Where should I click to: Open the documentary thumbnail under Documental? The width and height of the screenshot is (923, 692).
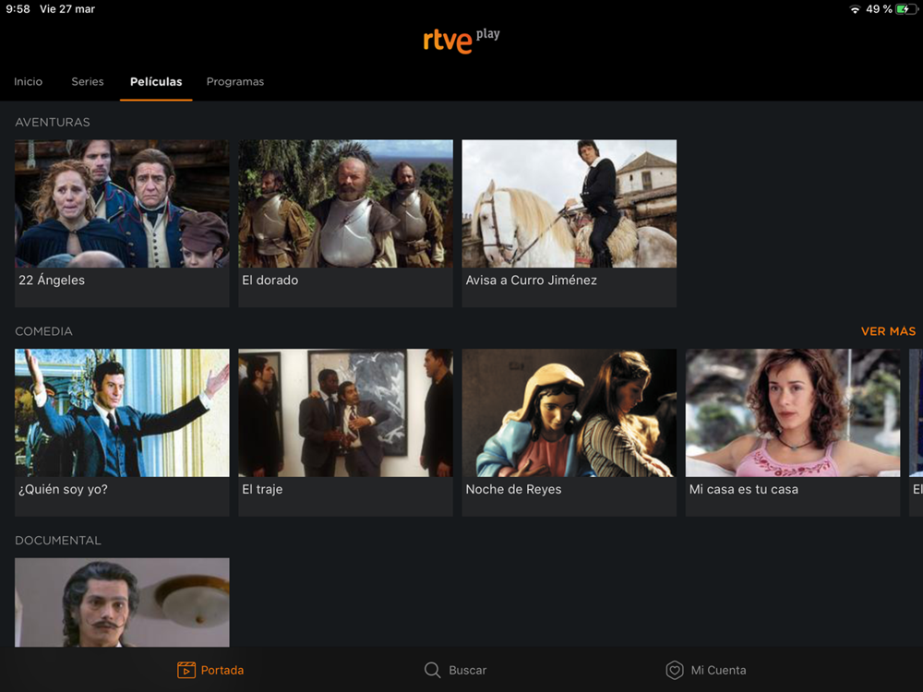coord(122,602)
